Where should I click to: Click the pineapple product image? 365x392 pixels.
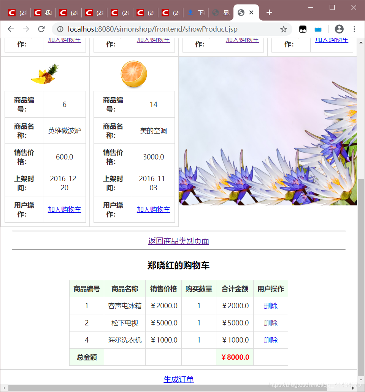pos(45,74)
